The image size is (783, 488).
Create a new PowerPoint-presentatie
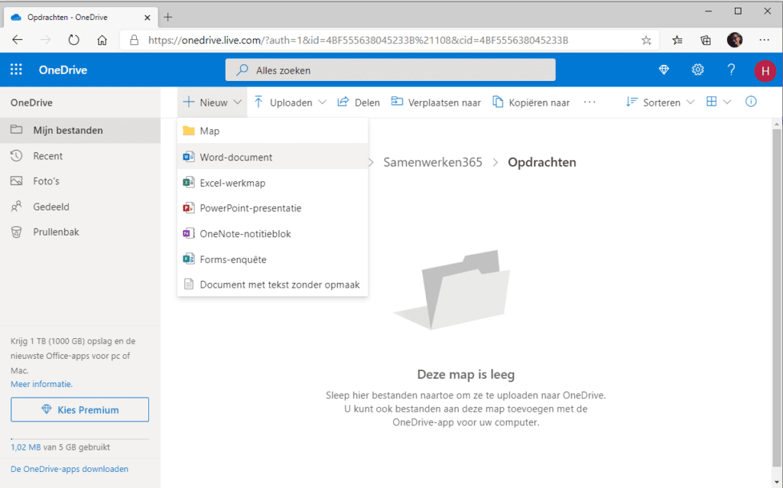coord(273,208)
